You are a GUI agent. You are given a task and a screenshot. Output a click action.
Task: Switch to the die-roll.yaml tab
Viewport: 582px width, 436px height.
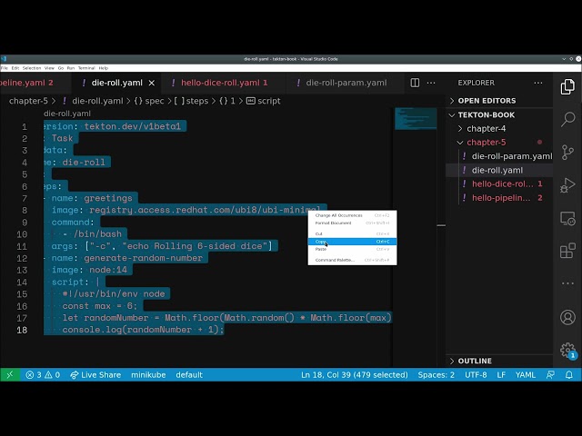tap(116, 83)
